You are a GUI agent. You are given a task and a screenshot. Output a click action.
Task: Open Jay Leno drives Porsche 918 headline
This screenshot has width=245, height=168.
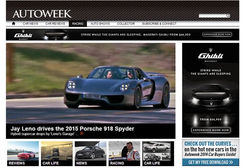pos(72,129)
